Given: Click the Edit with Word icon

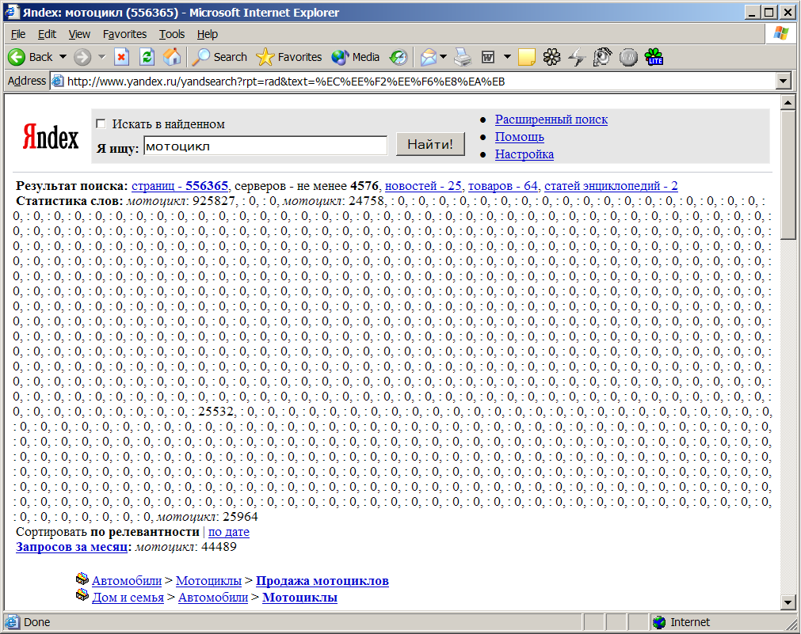Looking at the screenshot, I should tap(488, 57).
